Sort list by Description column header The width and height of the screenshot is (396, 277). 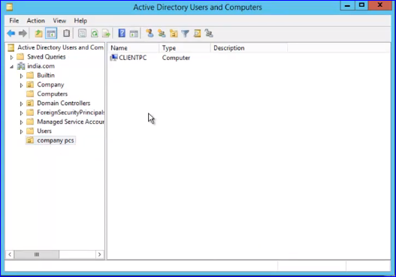pos(249,48)
